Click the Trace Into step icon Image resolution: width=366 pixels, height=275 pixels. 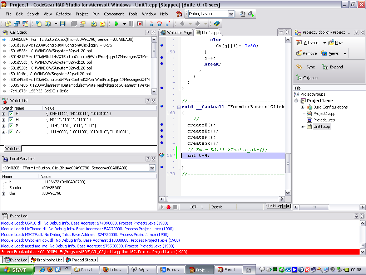[x=152, y=24]
